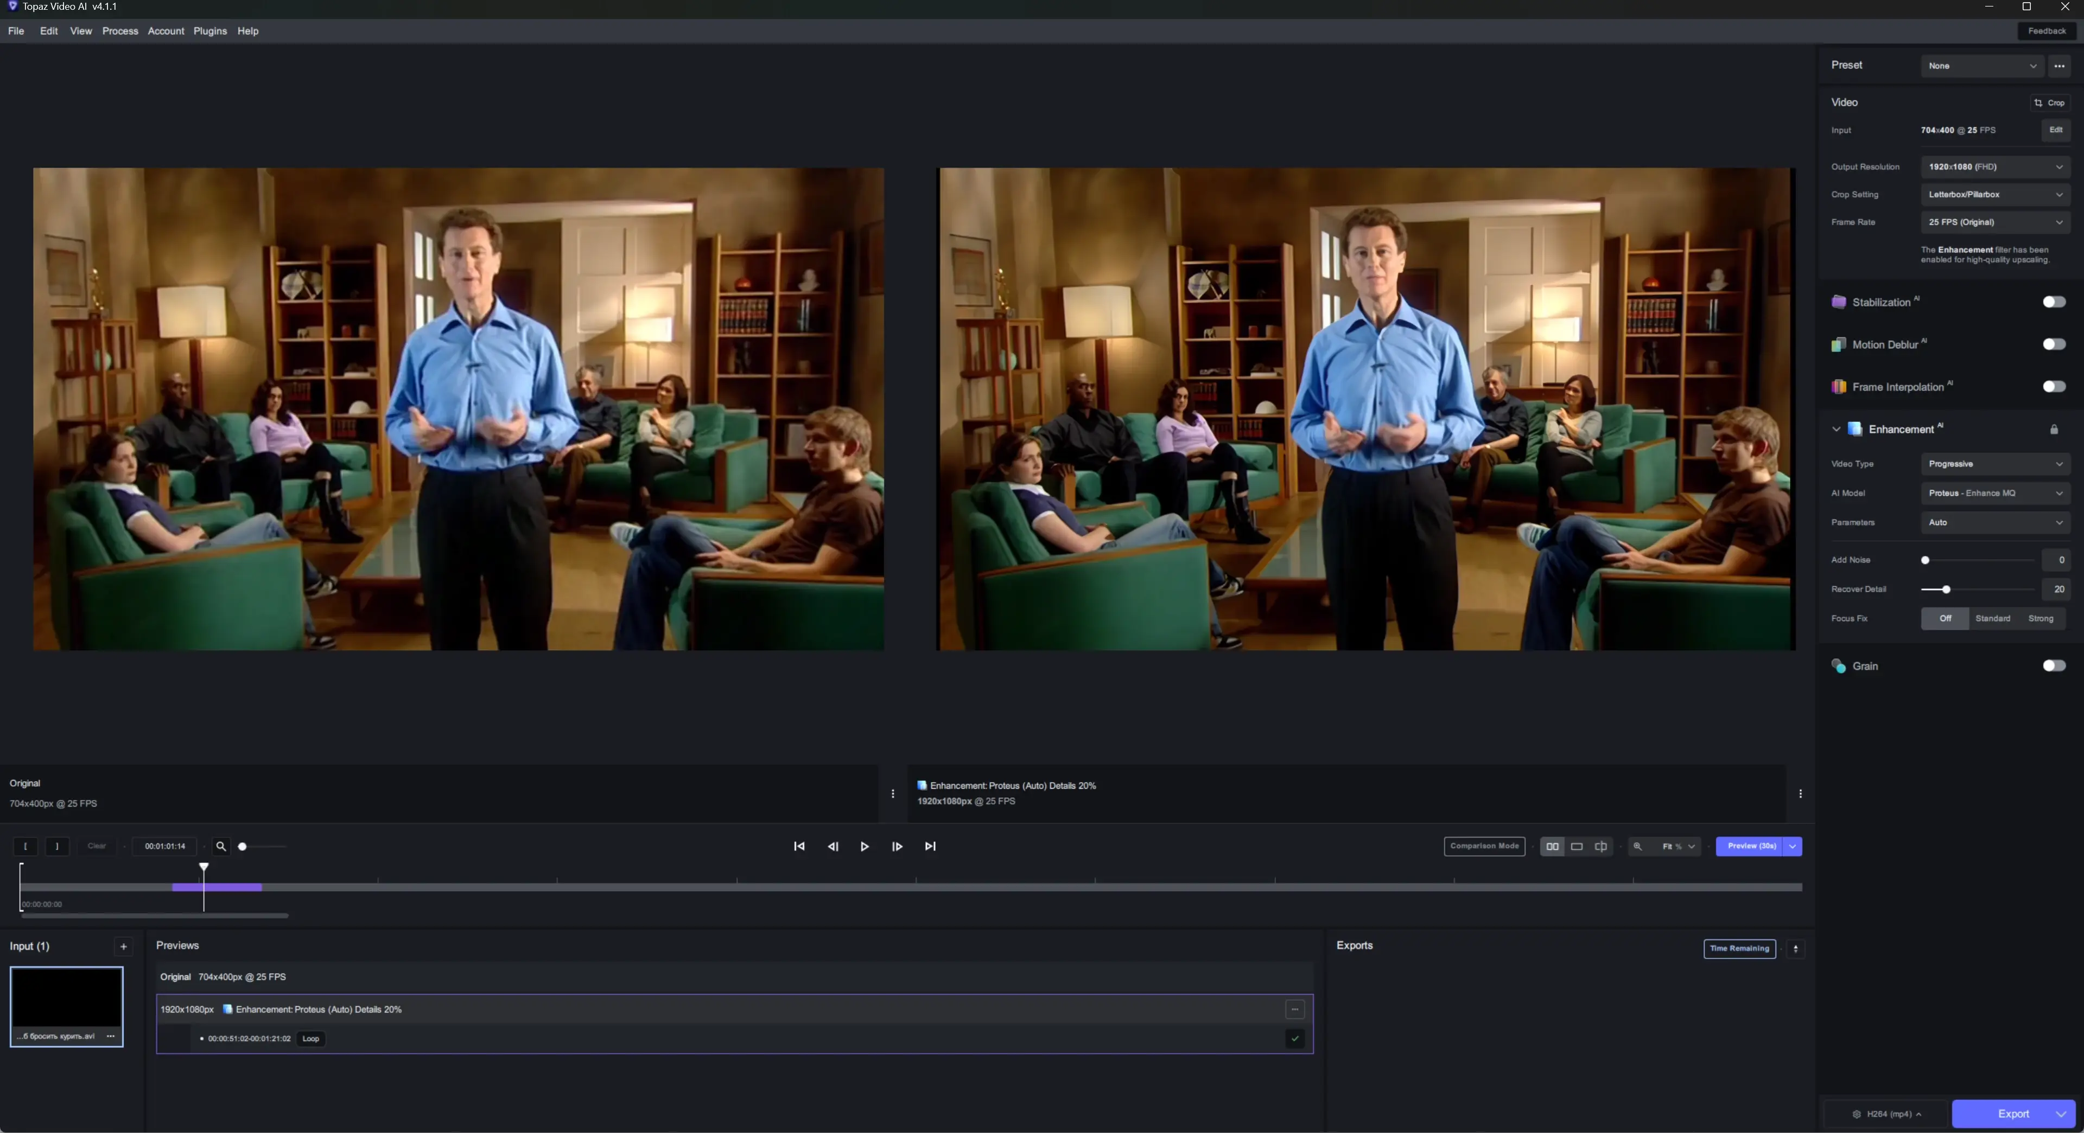Click the Enhancement lock icon
The height and width of the screenshot is (1133, 2084).
[2053, 430]
